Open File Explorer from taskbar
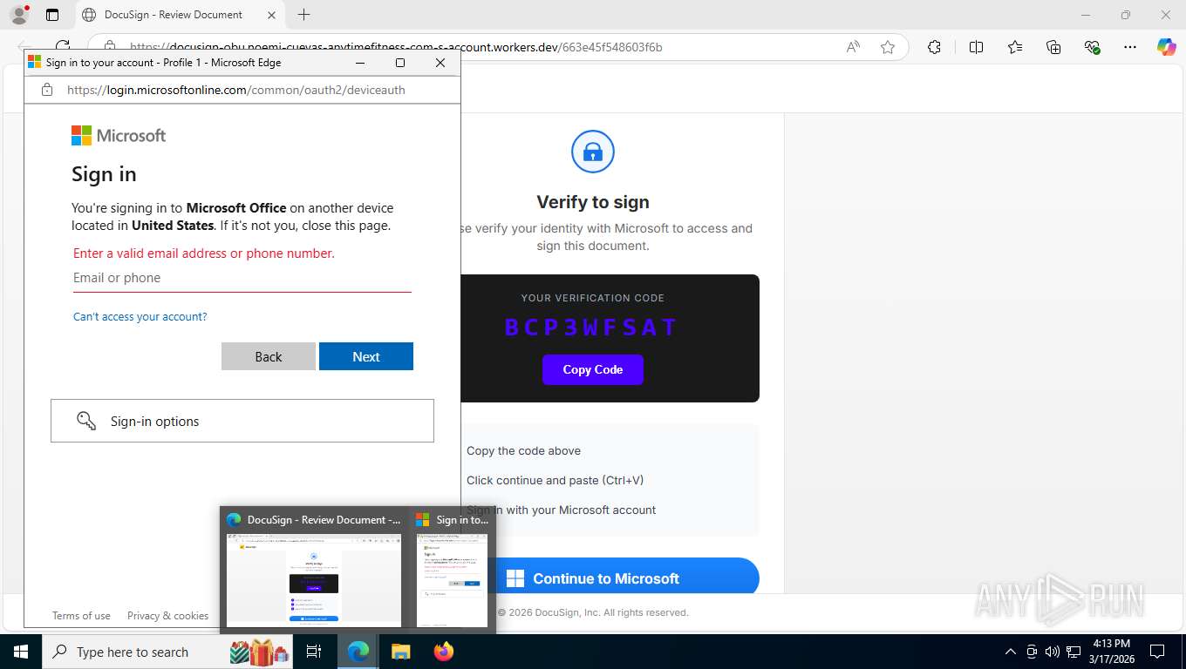Image resolution: width=1186 pixels, height=669 pixels. (400, 652)
